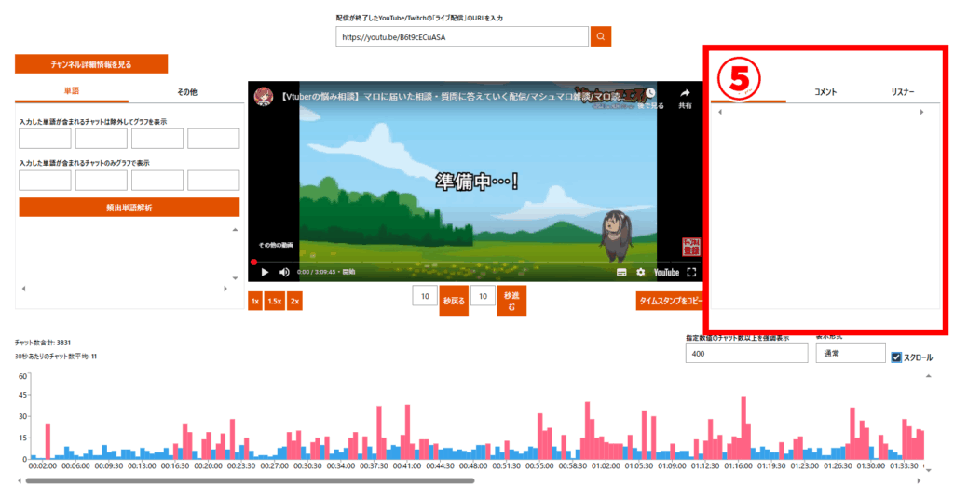Click the chart's top-right scroll up arrow
Image resolution: width=954 pixels, height=499 pixels.
point(928,376)
